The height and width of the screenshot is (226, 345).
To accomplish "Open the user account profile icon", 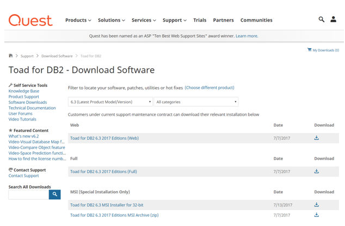I will pyautogui.click(x=334, y=20).
